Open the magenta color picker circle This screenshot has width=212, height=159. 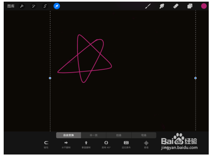point(204,6)
